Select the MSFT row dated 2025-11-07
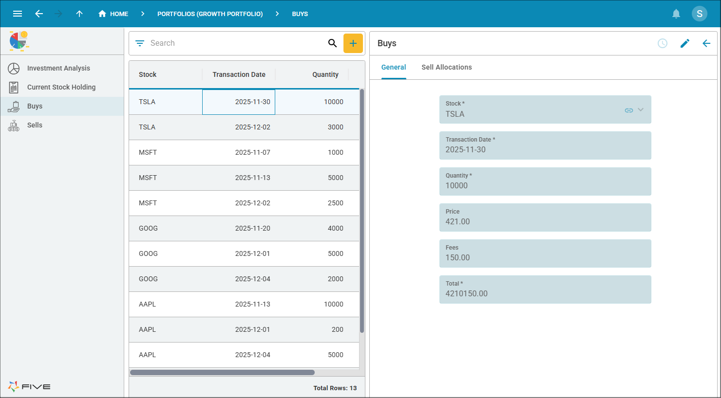721x398 pixels. 244,152
